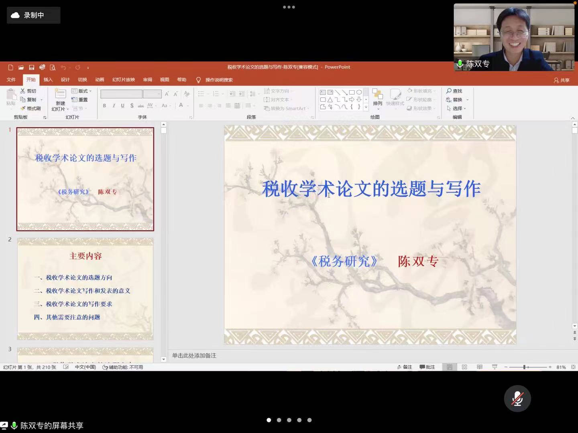Screen dimensions: 578x433
Task: Start slideshow from the status bar icon
Action: [x=495, y=367]
